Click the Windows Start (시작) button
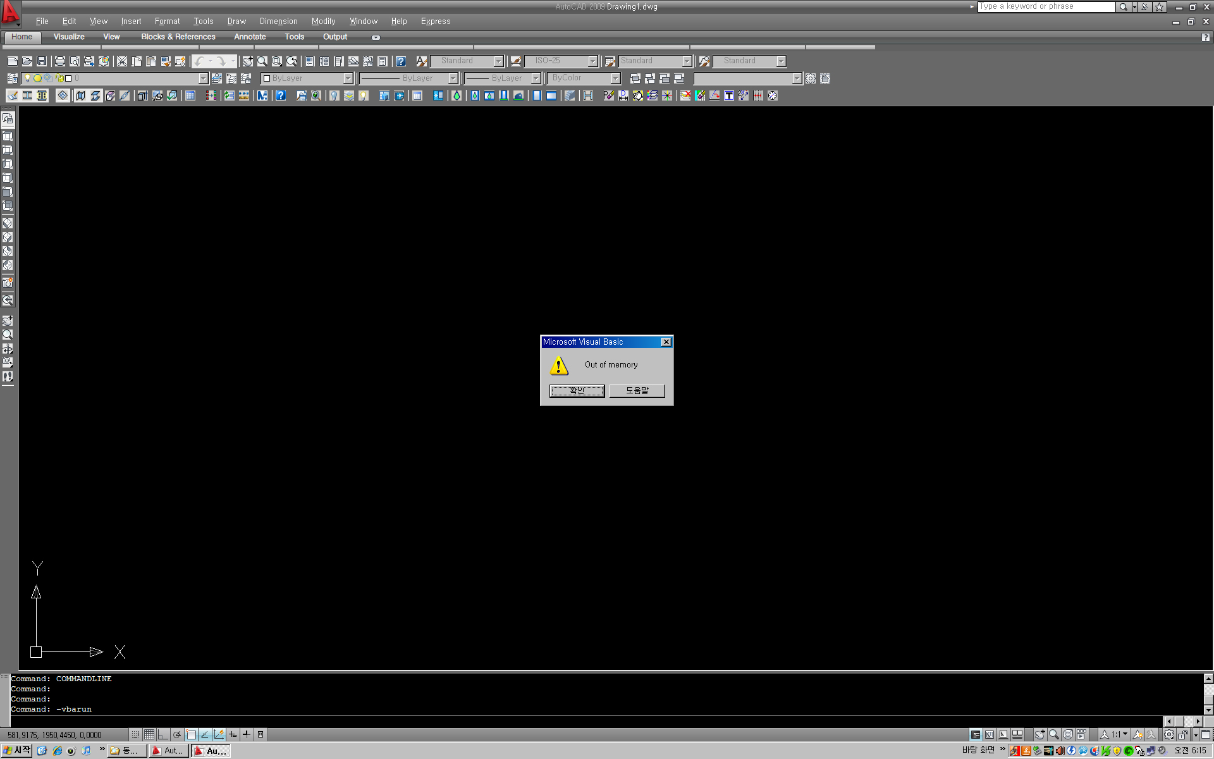The image size is (1214, 759). pos(16,751)
